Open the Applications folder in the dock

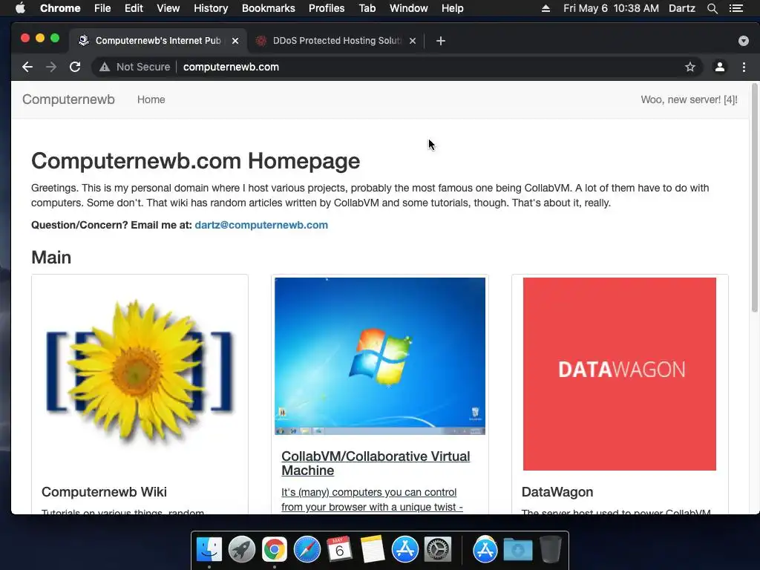point(485,550)
